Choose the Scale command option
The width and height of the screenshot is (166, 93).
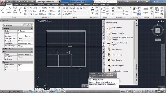pyautogui.click(x=100, y=84)
